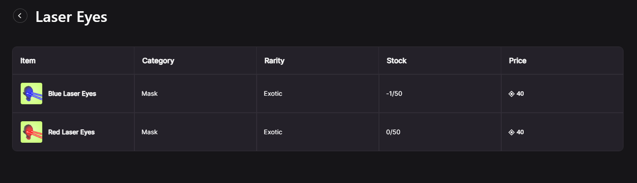
Task: Open the Red Laser Eyes thumbnail
Action: (31, 132)
